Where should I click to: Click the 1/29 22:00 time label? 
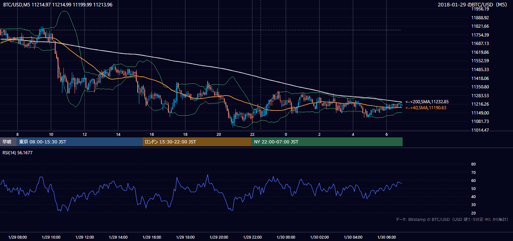pos(252,237)
